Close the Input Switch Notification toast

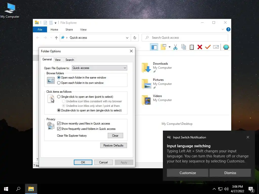point(248,137)
